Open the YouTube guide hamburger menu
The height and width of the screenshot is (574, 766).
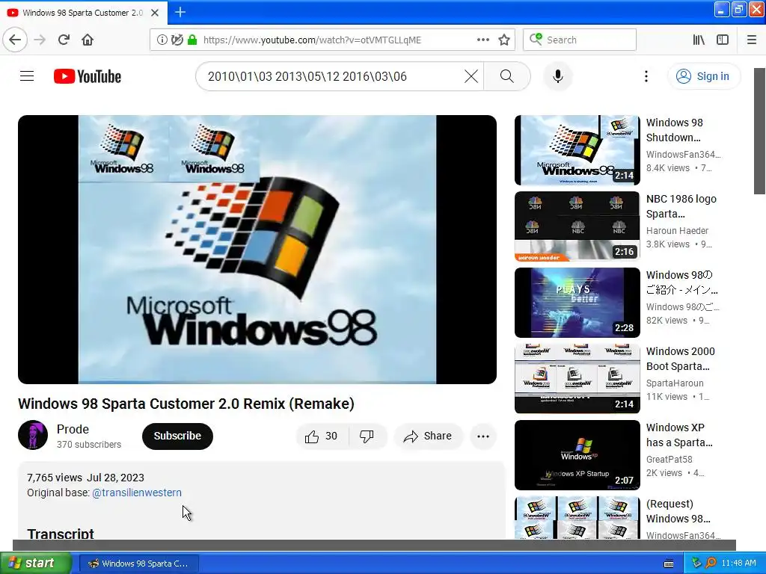click(x=27, y=76)
